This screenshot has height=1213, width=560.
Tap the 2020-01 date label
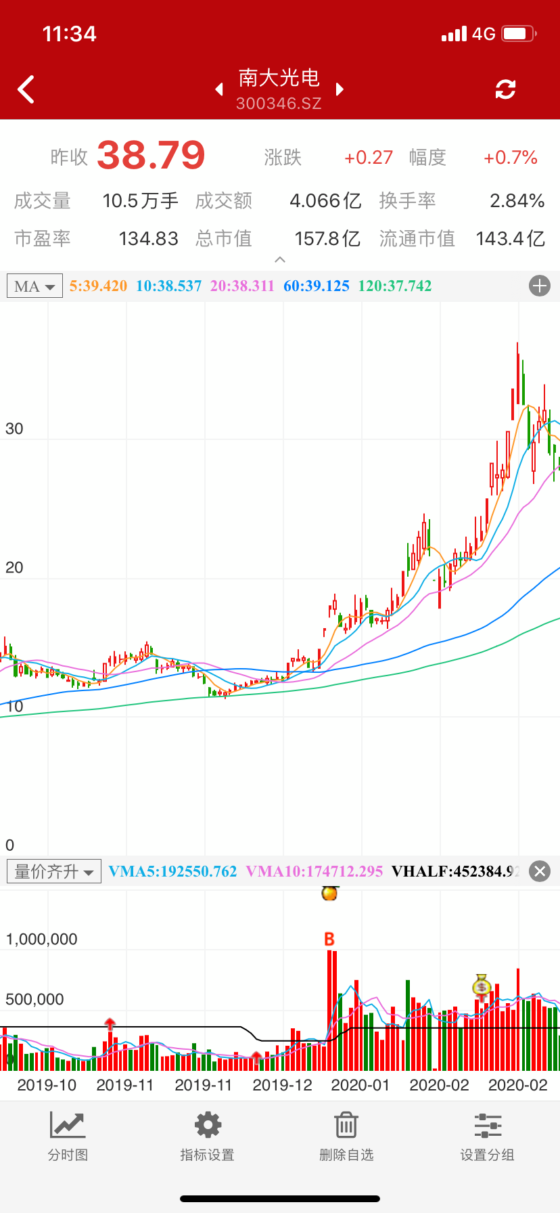[360, 1085]
